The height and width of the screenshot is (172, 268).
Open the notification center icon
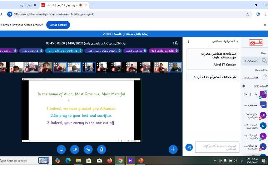point(264,161)
